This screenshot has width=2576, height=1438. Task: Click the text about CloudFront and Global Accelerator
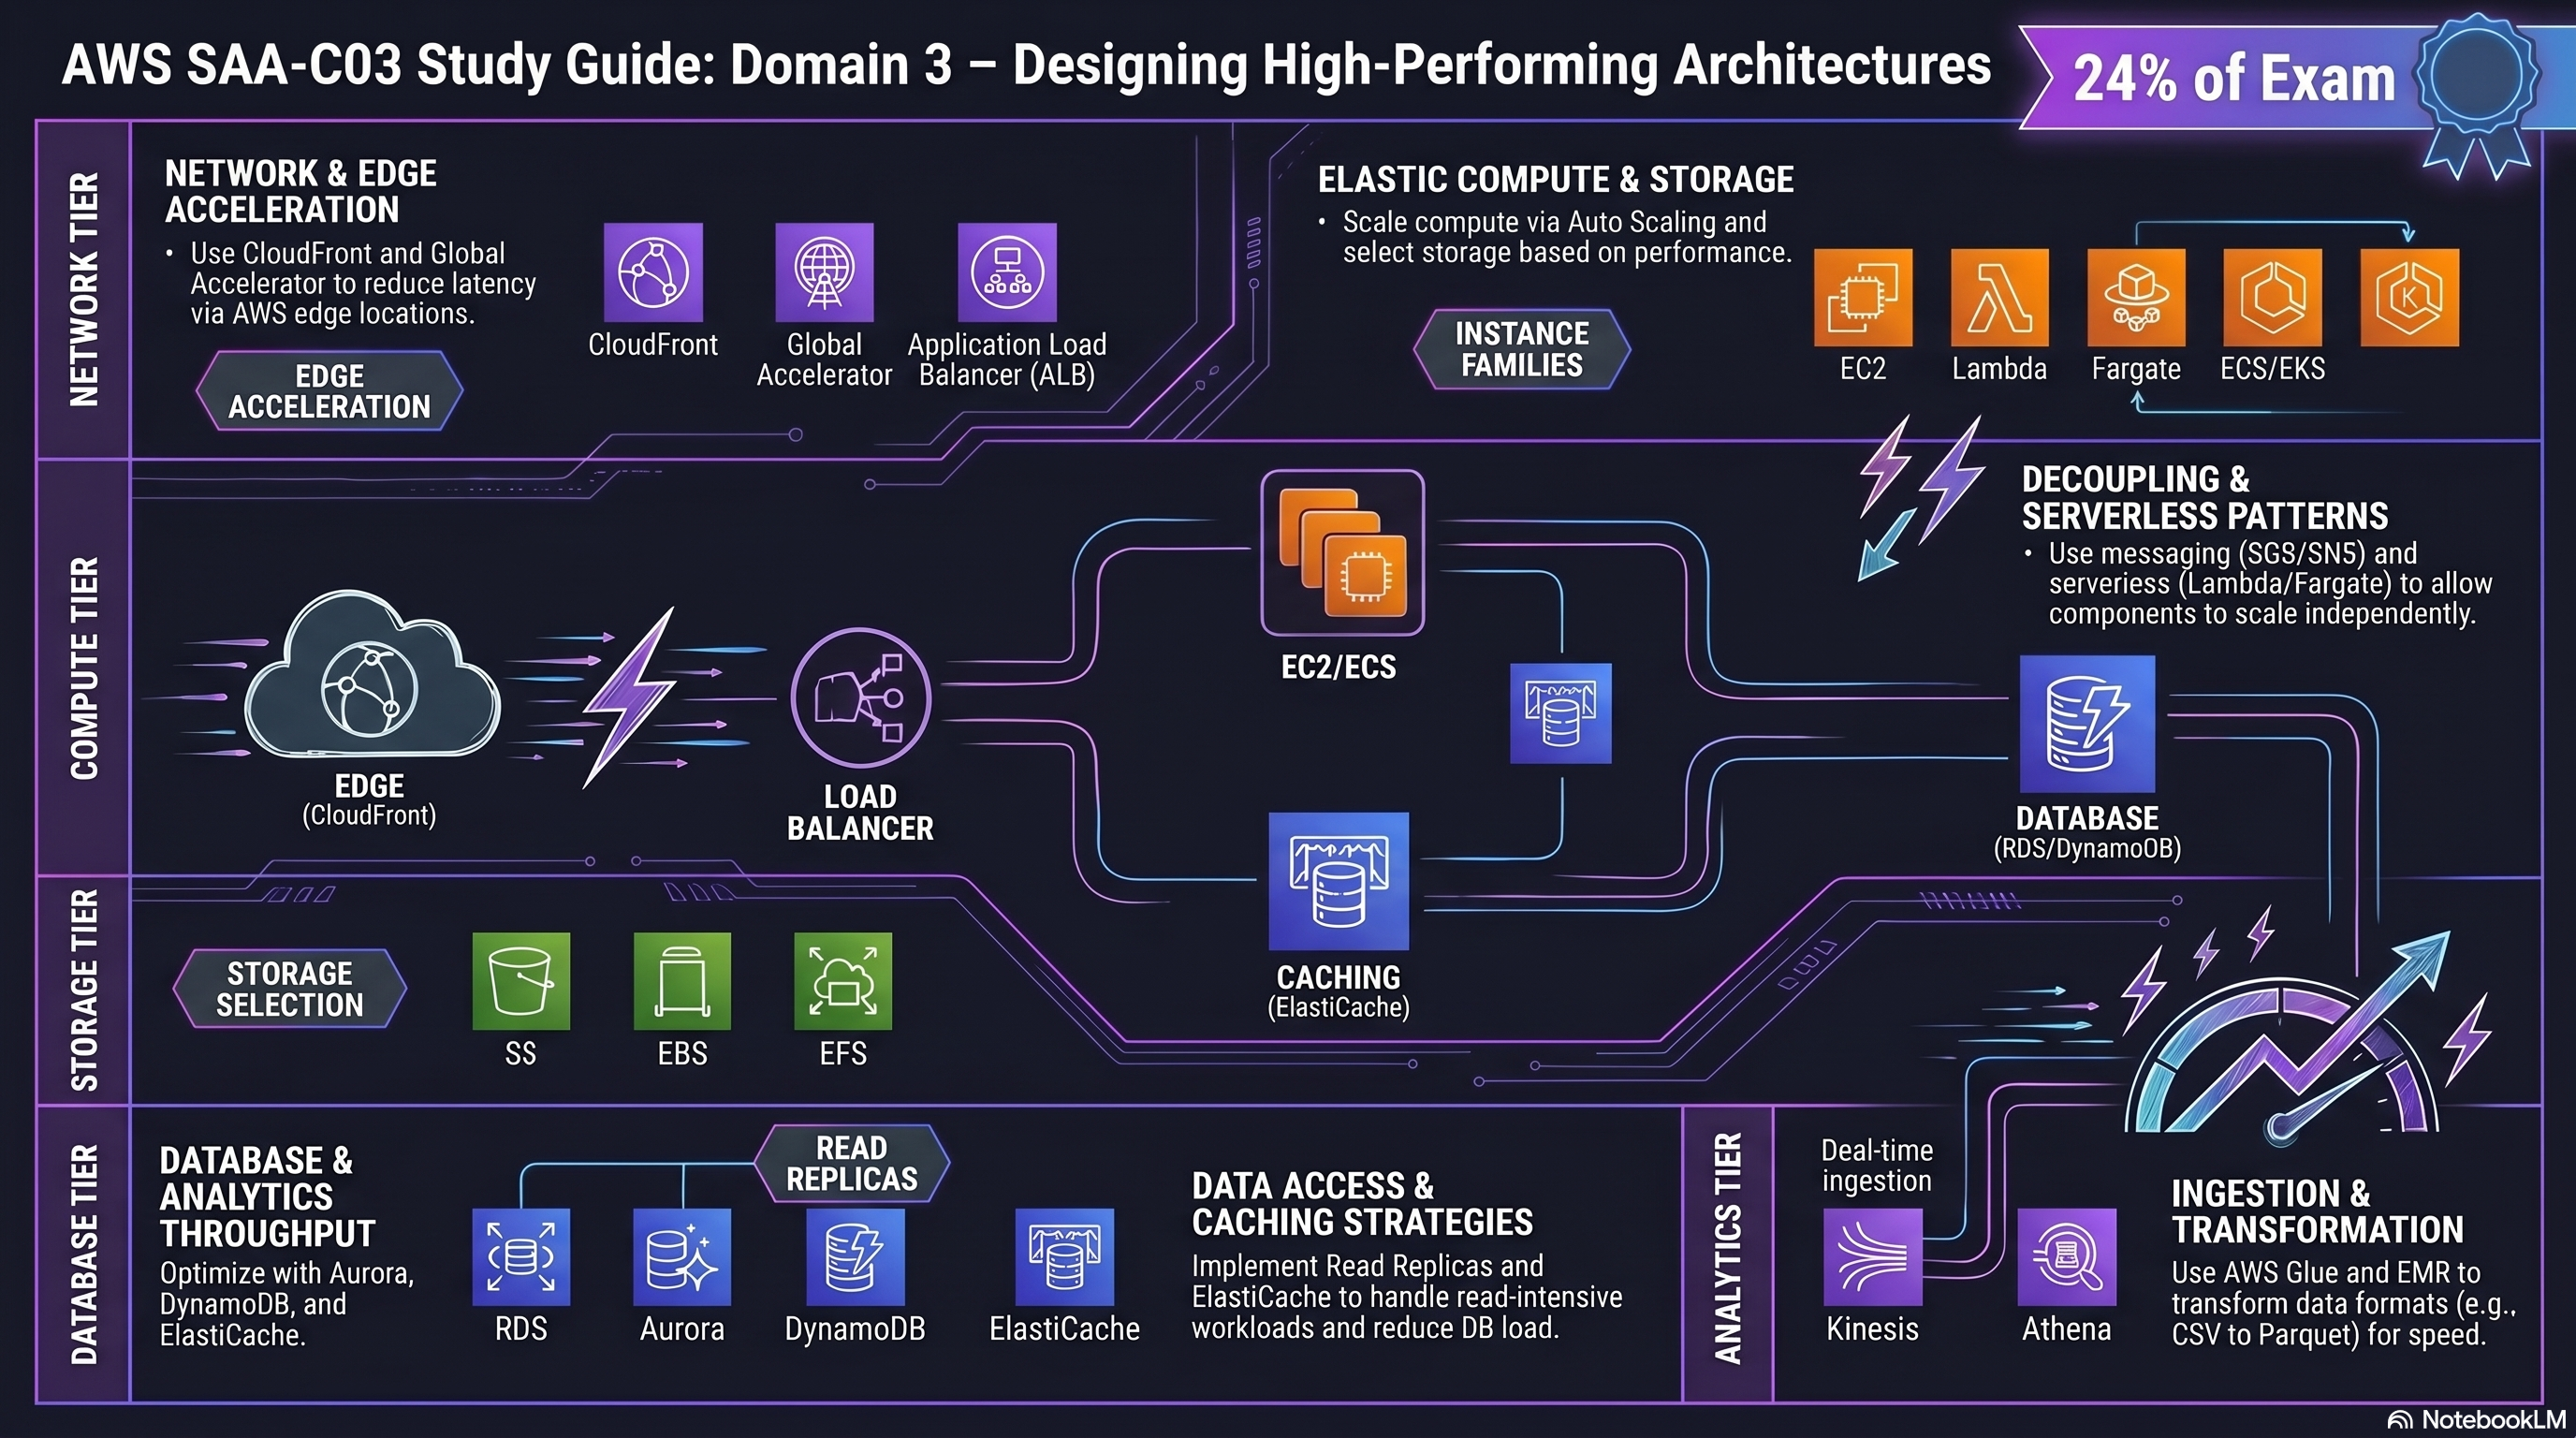(363, 283)
